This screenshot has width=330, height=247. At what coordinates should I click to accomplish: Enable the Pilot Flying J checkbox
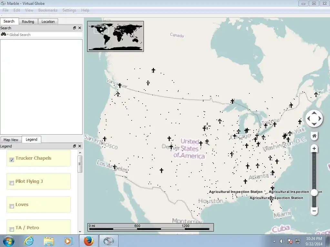coord(12,183)
